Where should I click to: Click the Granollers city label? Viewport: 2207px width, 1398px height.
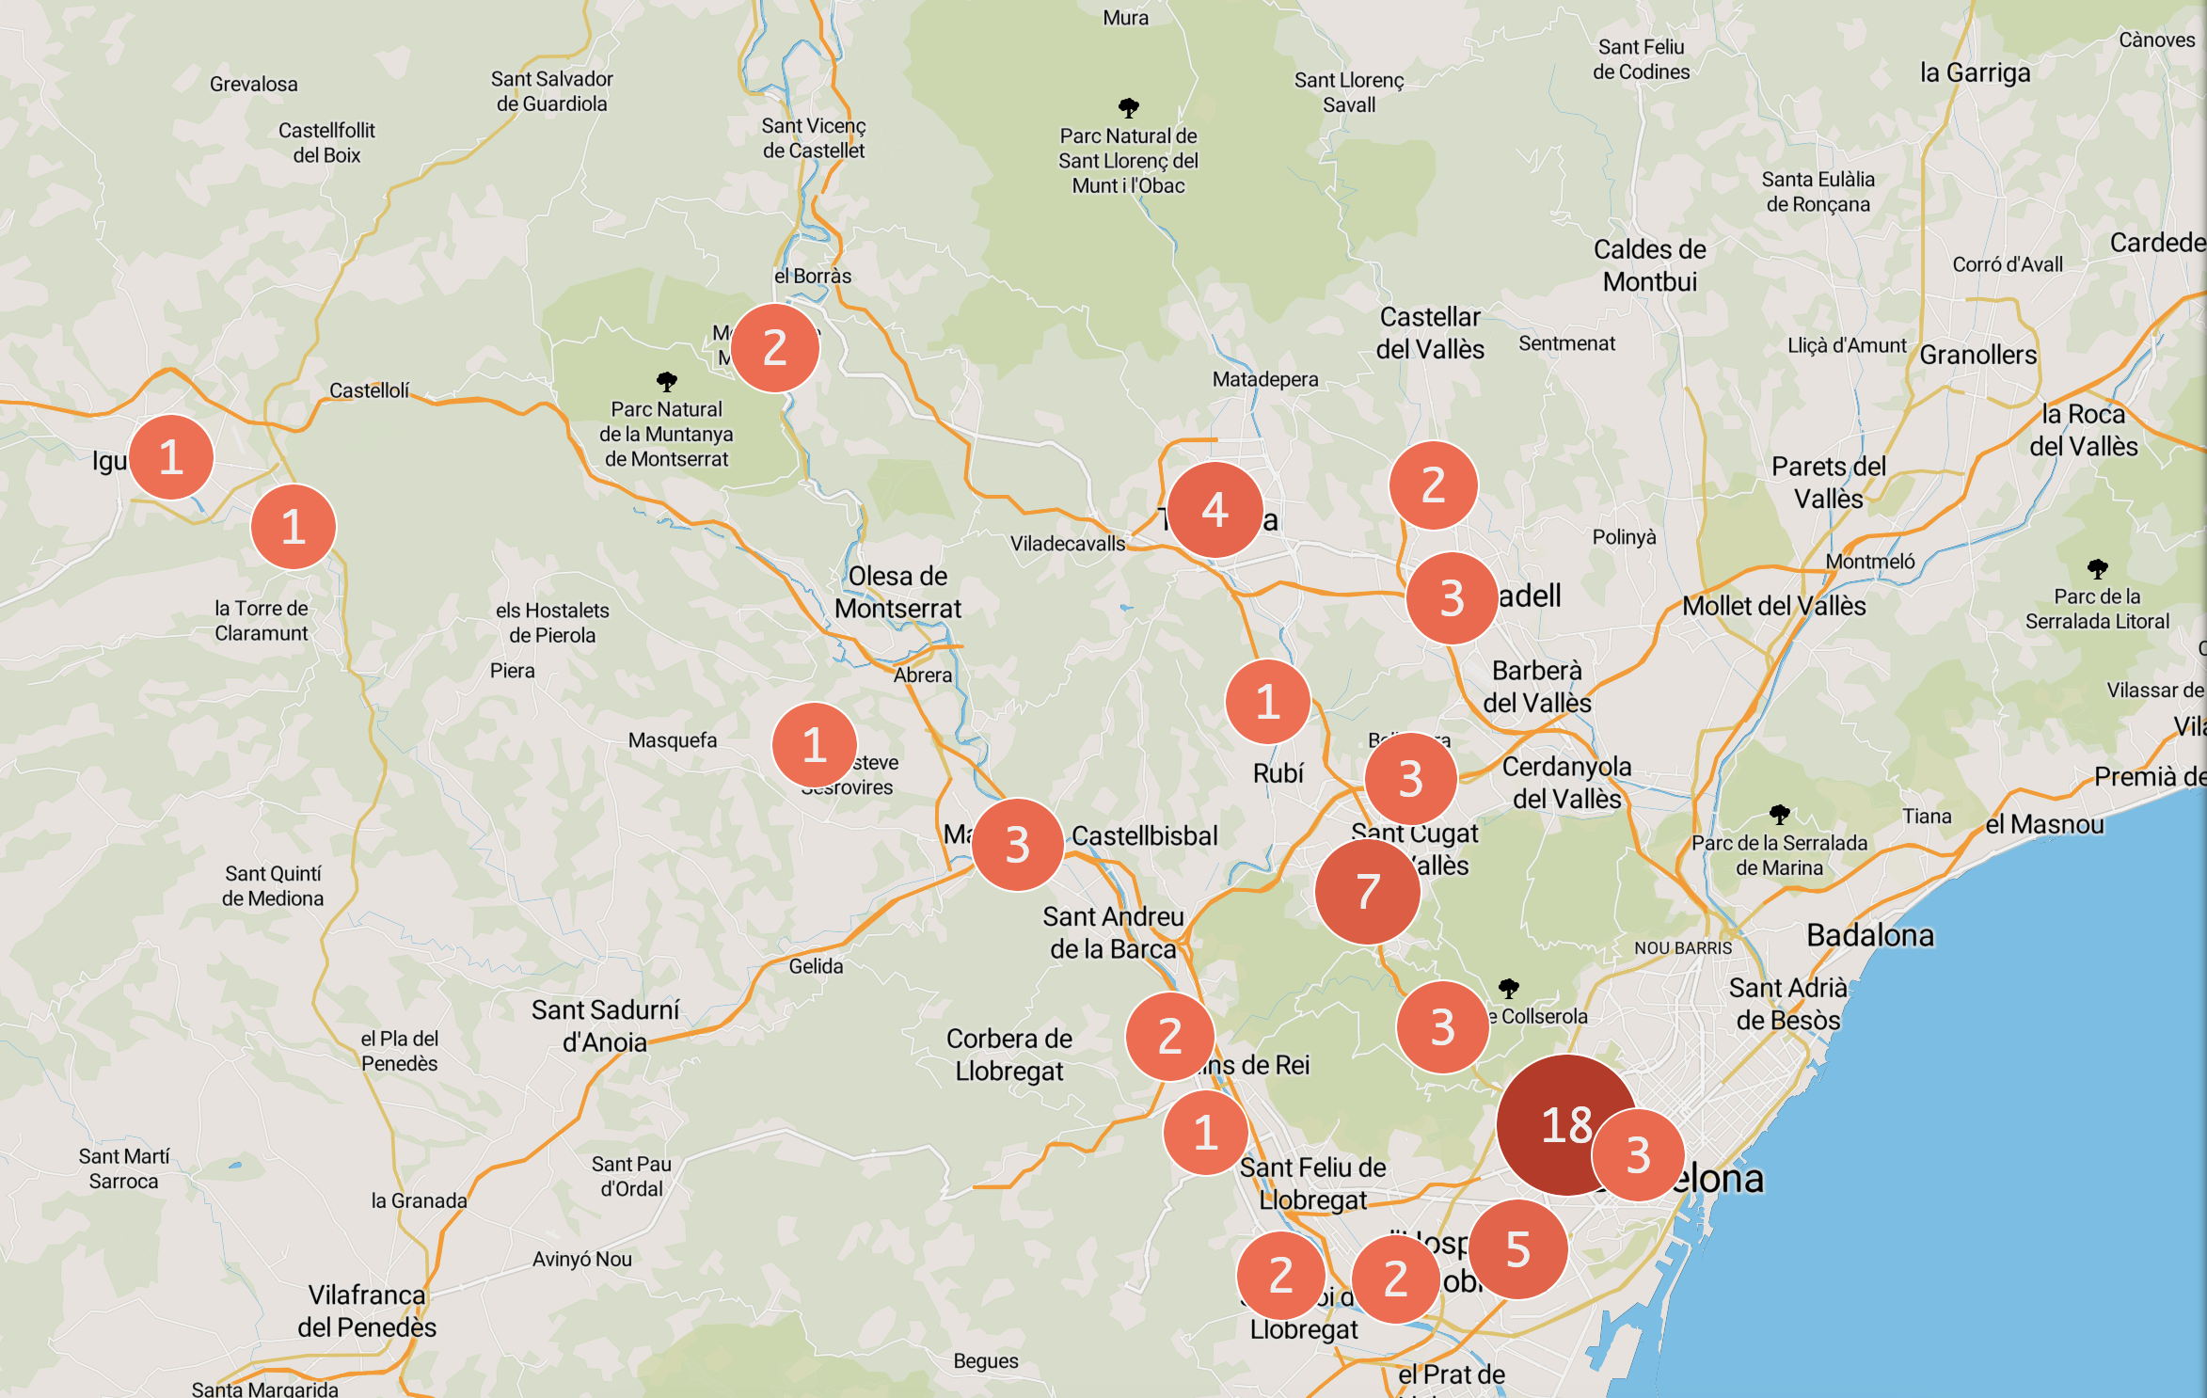1977,355
